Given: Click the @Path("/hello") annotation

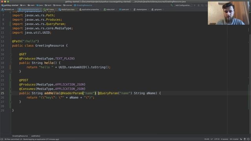Looking at the screenshot, I should coord(25,41).
